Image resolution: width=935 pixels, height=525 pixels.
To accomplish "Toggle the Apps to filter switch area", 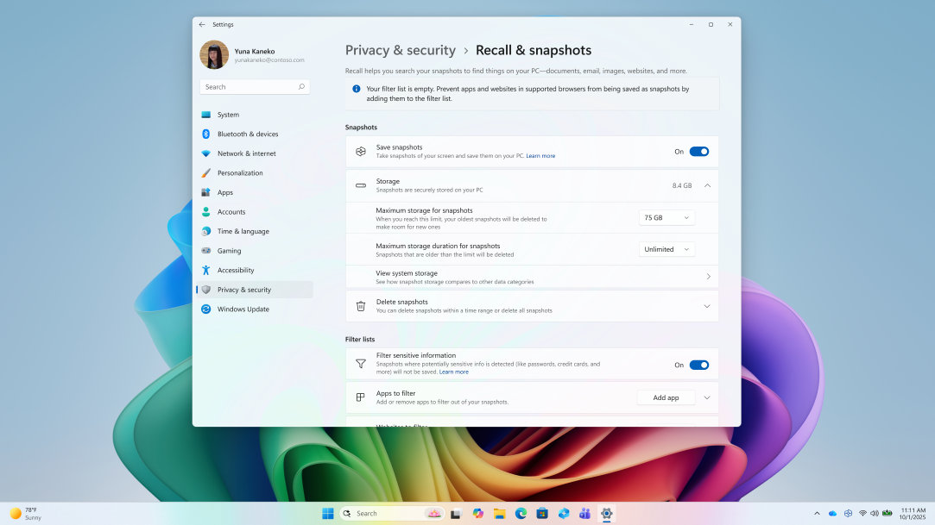I will (706, 397).
